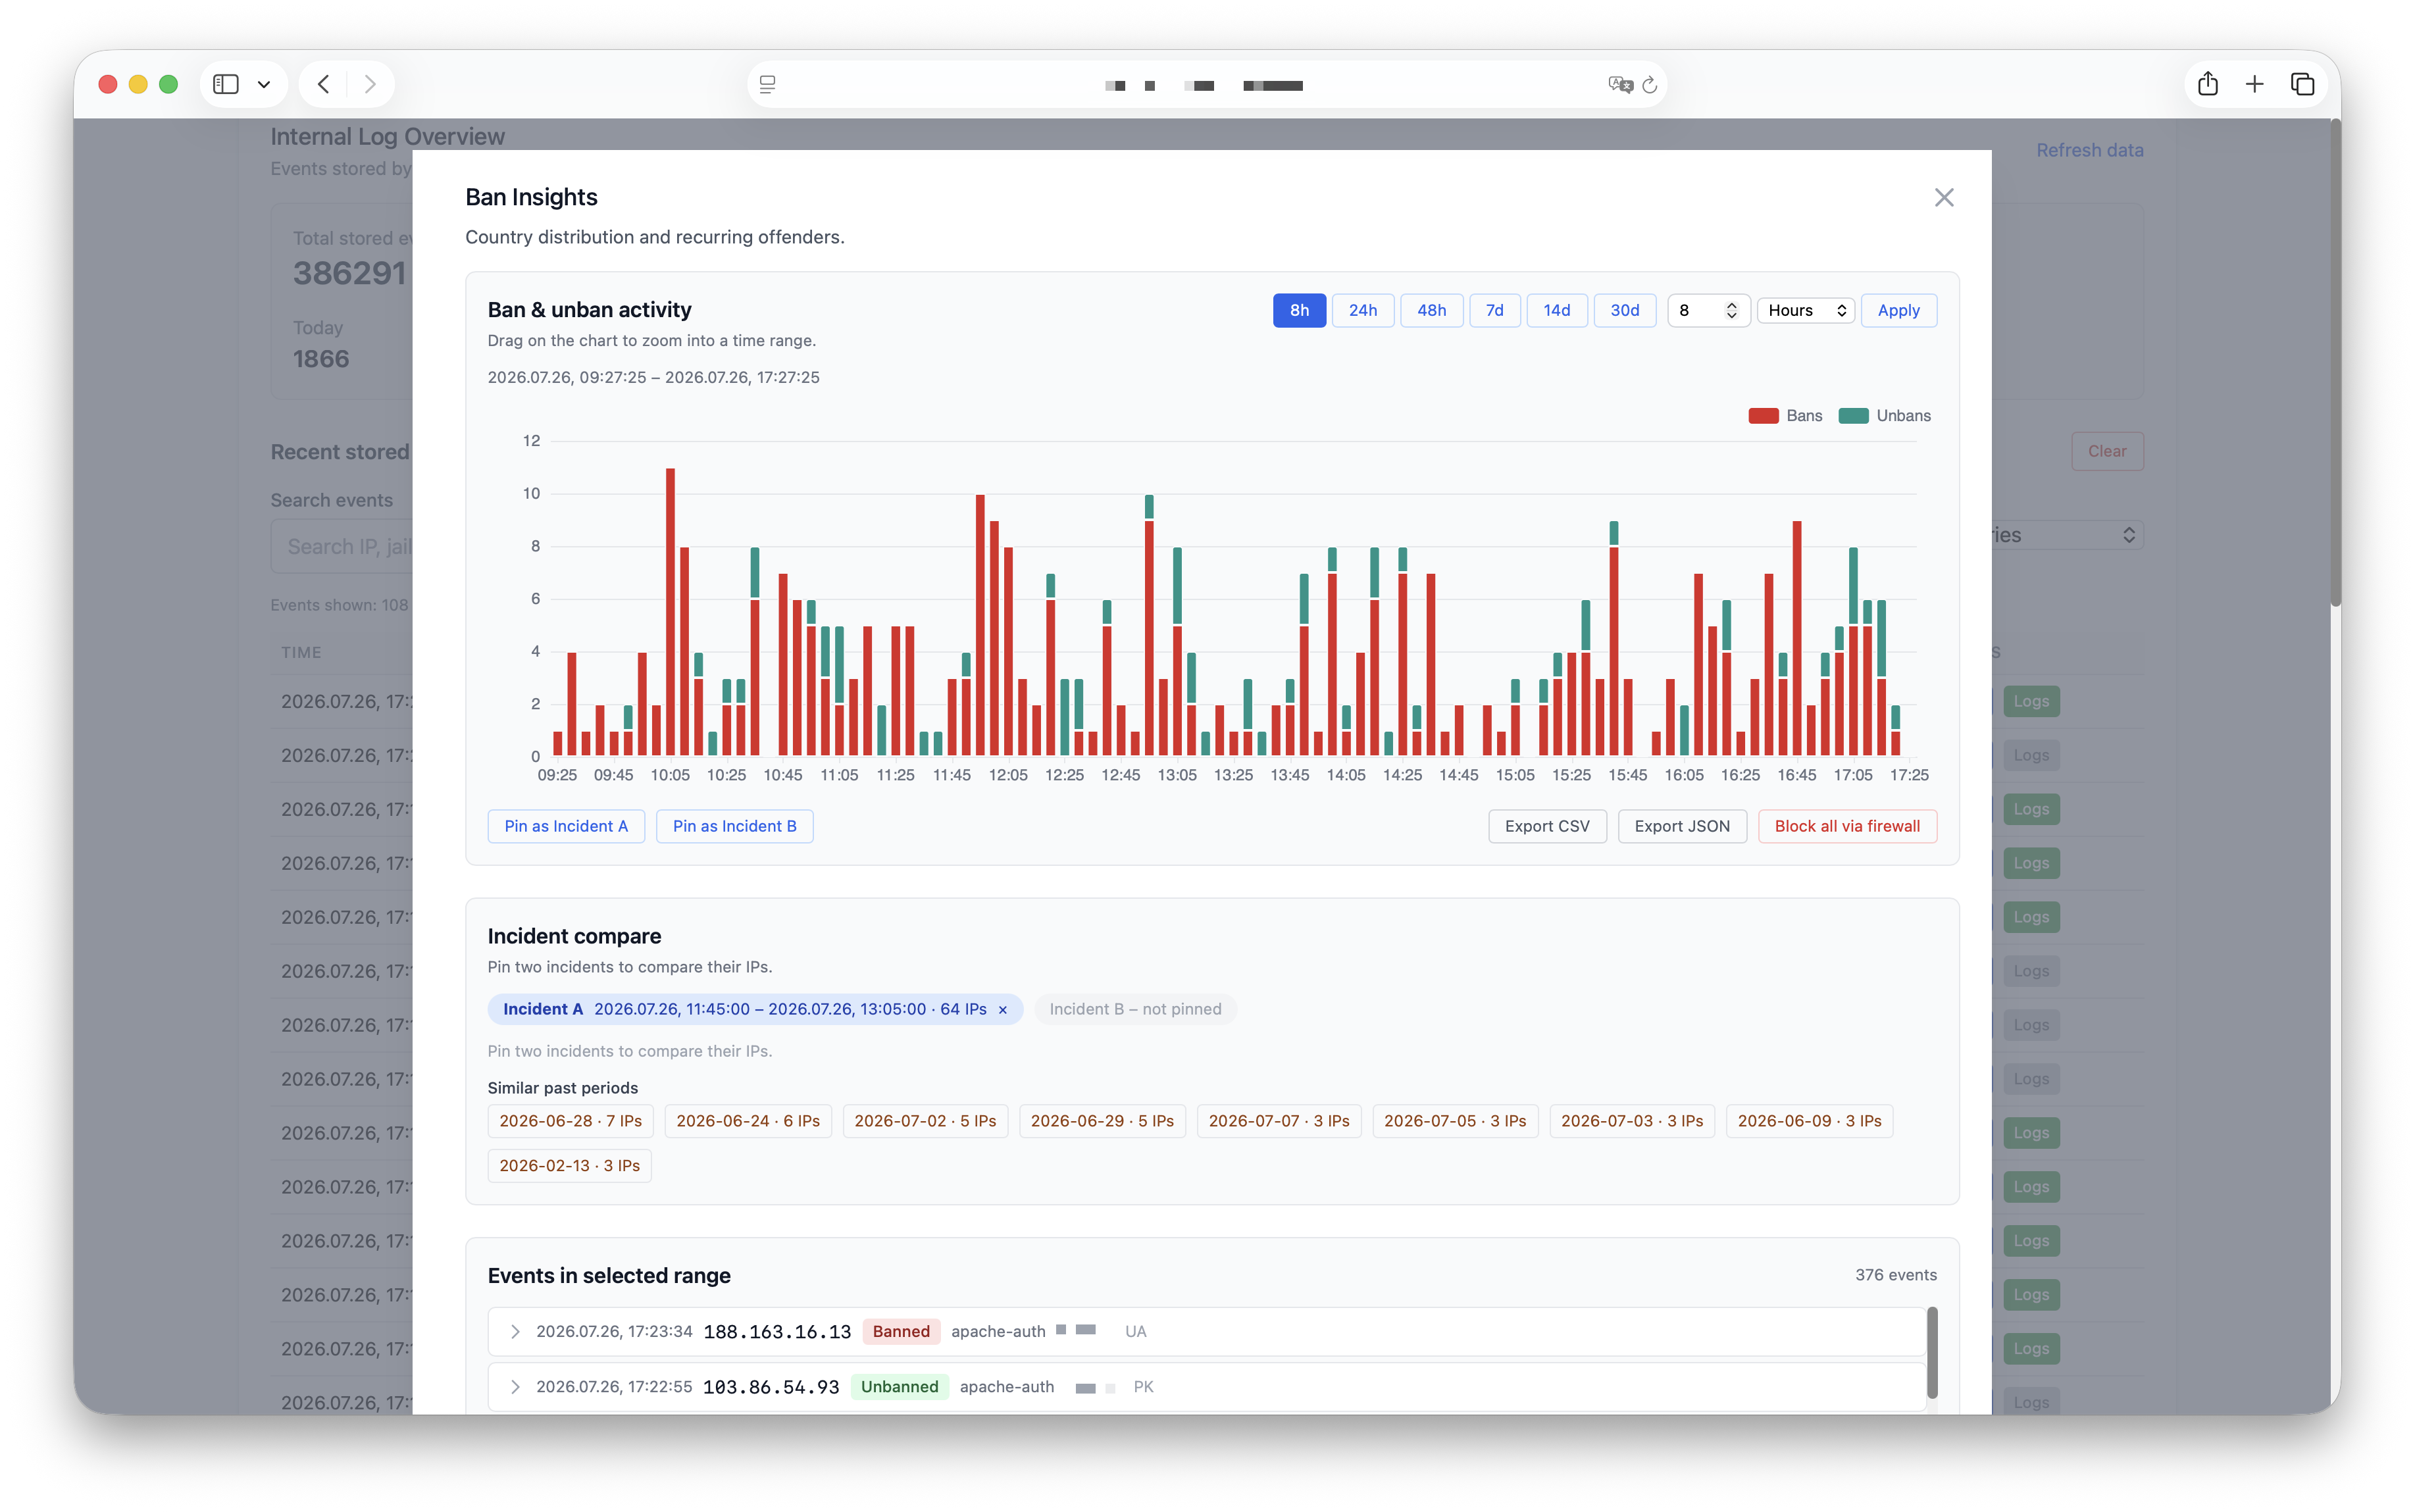Select the 30d time range
This screenshot has width=2415, height=1512.
click(x=1624, y=310)
